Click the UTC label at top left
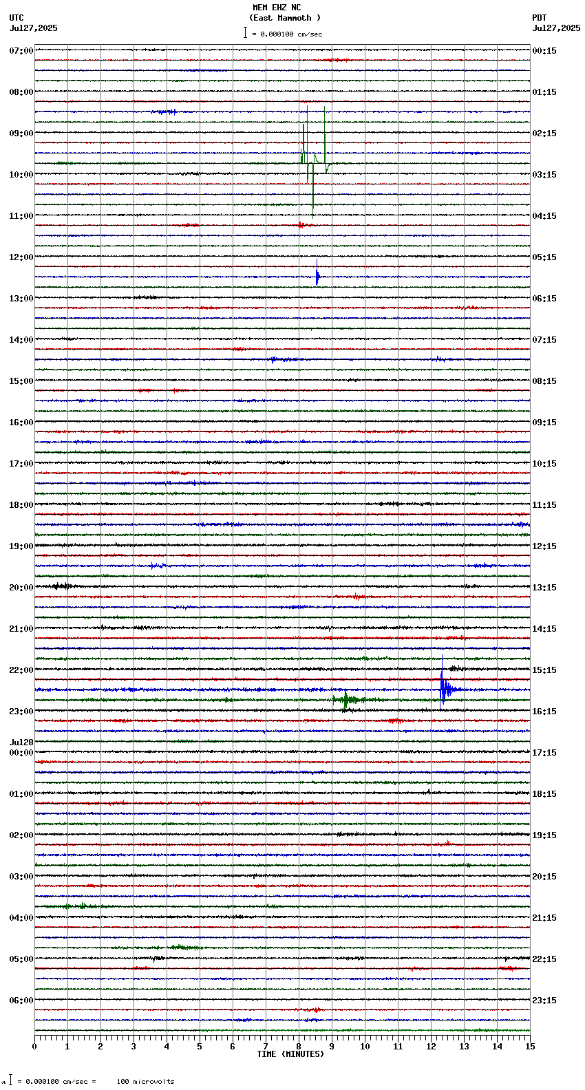This screenshot has height=1090, width=585. (17, 18)
